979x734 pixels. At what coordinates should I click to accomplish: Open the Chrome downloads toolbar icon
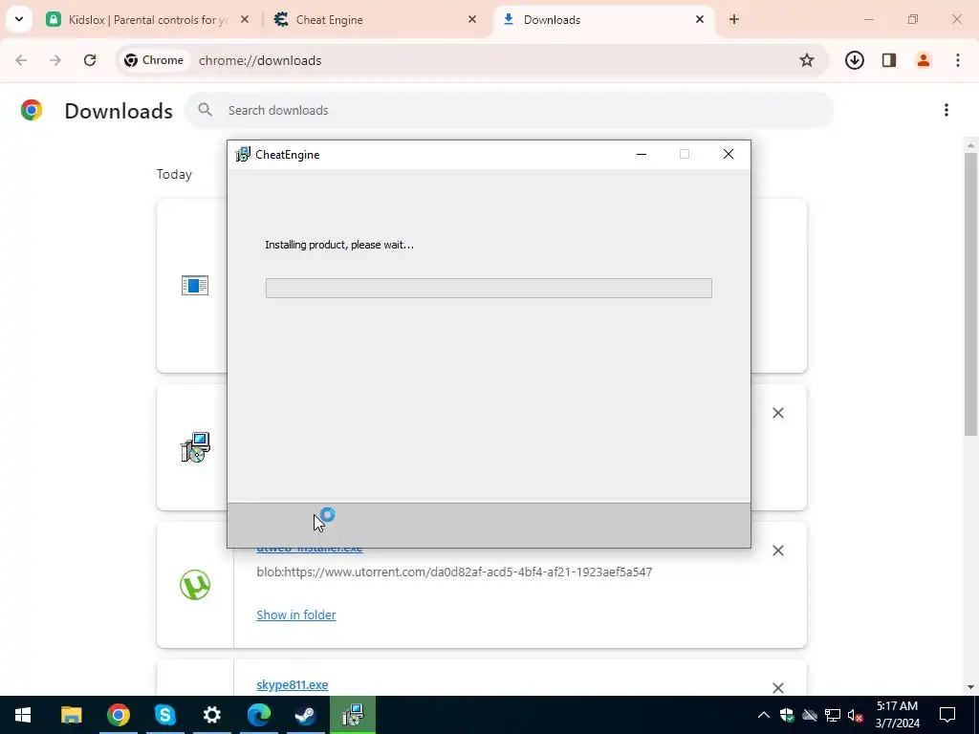[854, 60]
